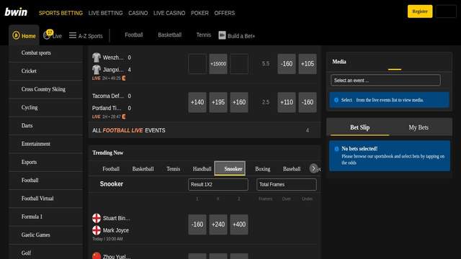Click England flag next to Stuart Bingham
Viewport: 461px width, 259px height.
point(97,218)
